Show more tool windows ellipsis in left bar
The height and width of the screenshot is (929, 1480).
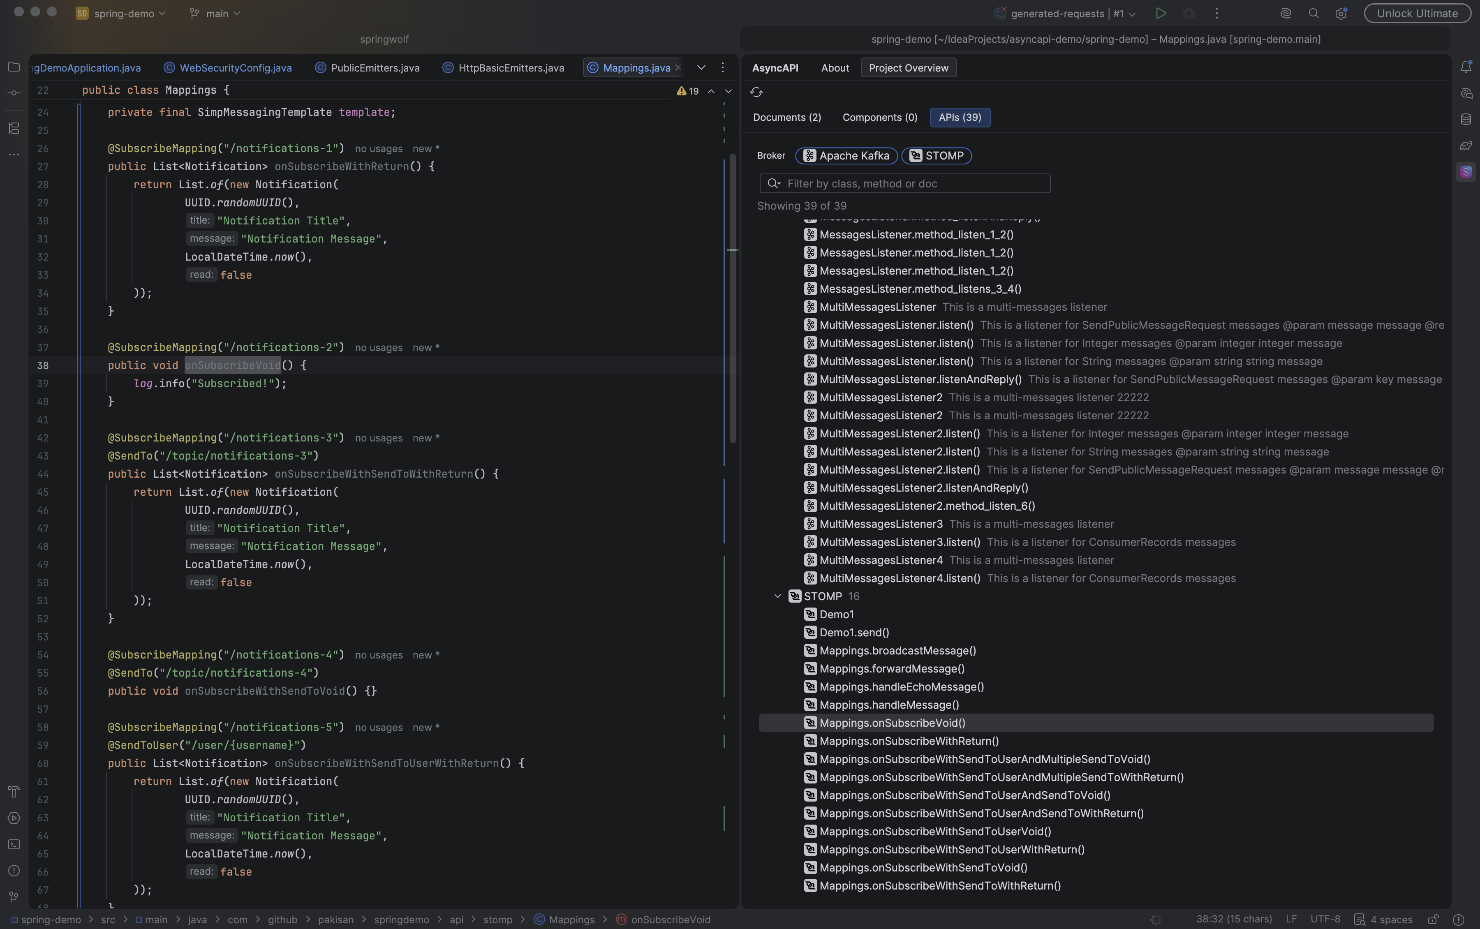pyautogui.click(x=14, y=154)
